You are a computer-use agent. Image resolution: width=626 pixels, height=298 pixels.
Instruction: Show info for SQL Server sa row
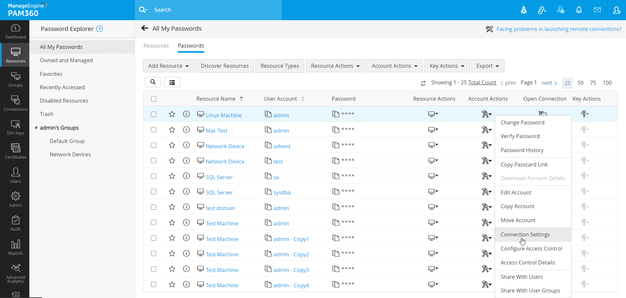(x=186, y=176)
